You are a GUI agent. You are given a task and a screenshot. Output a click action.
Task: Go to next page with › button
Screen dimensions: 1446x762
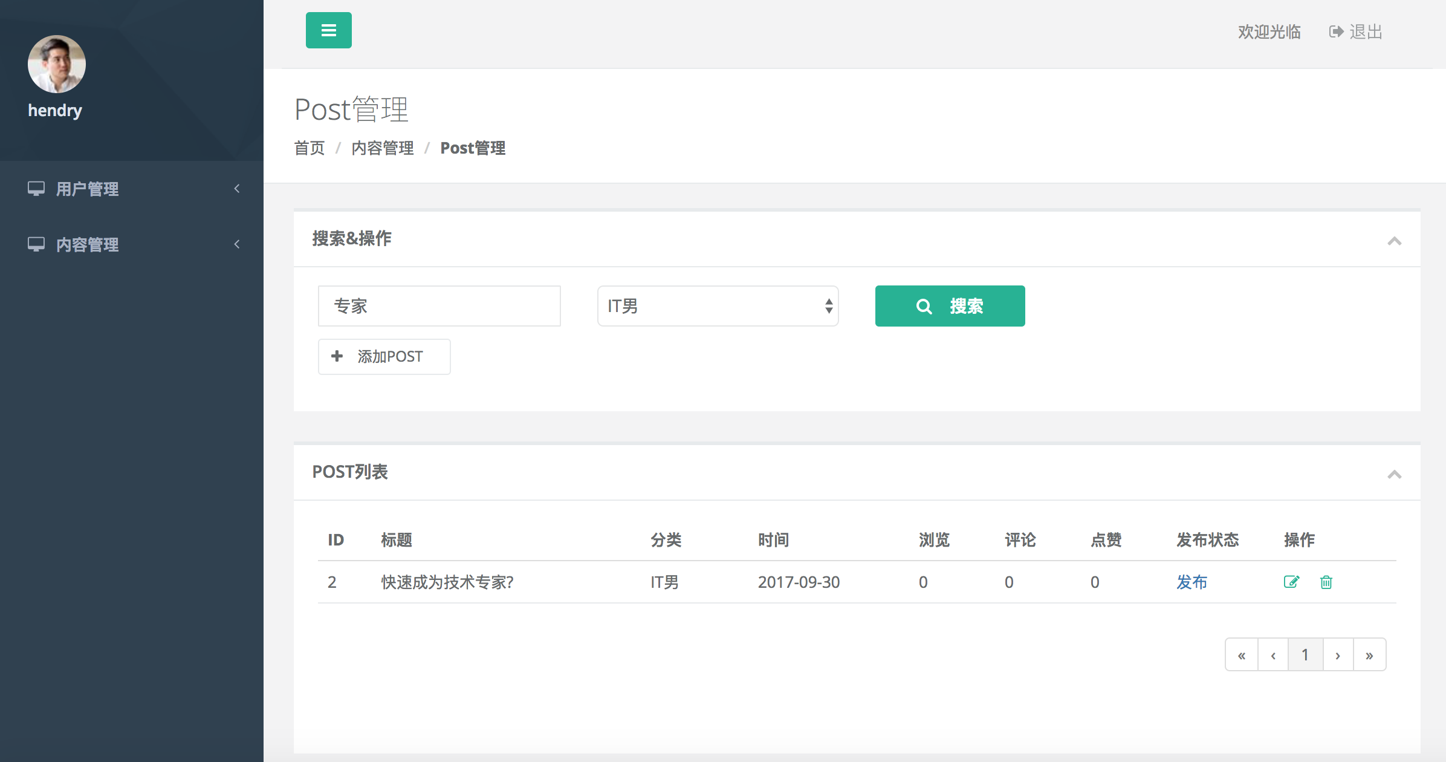[x=1338, y=655]
